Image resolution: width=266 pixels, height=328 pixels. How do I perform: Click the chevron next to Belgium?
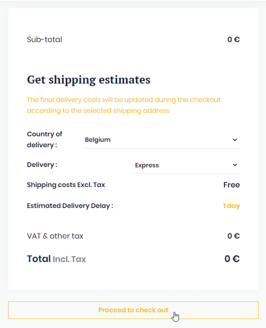235,140
